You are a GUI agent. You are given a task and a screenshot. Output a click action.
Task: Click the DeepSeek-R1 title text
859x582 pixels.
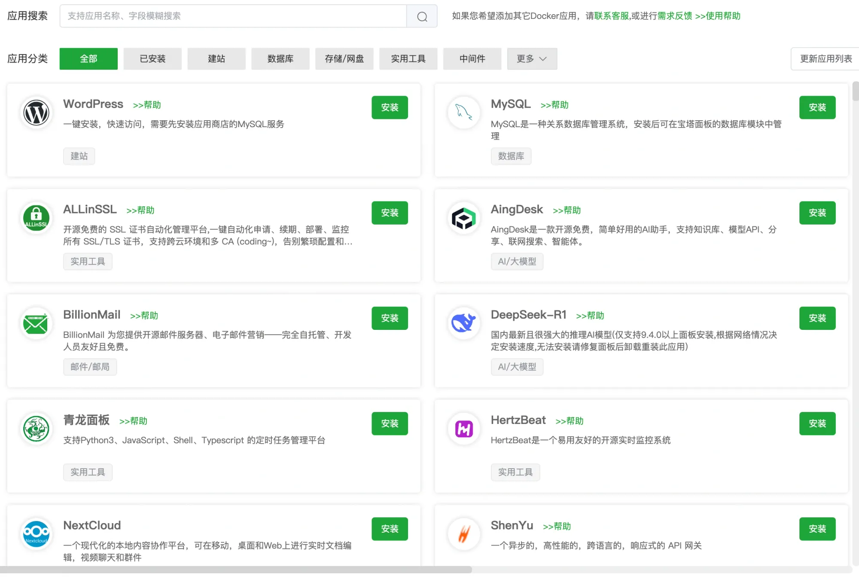coord(529,315)
